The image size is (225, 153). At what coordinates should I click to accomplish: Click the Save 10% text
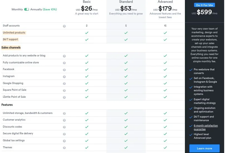(x=50, y=9)
